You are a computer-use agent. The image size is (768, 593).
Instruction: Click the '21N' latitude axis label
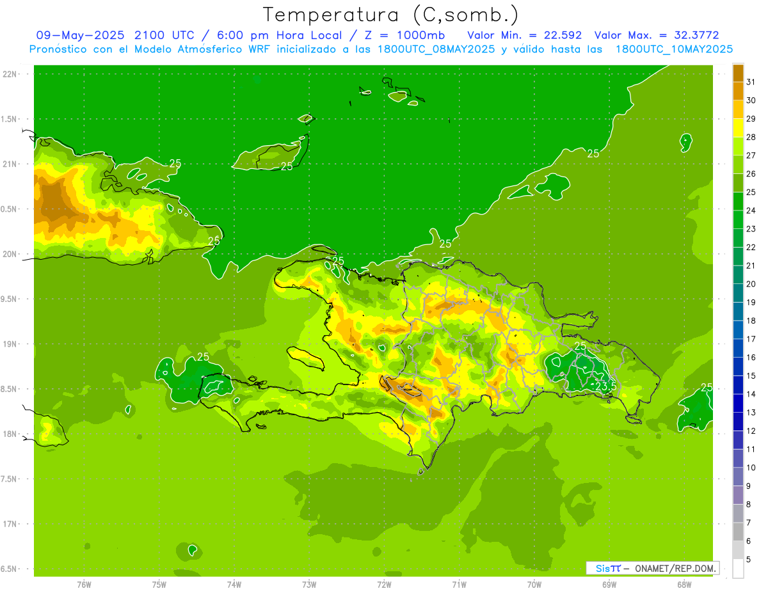pyautogui.click(x=10, y=164)
